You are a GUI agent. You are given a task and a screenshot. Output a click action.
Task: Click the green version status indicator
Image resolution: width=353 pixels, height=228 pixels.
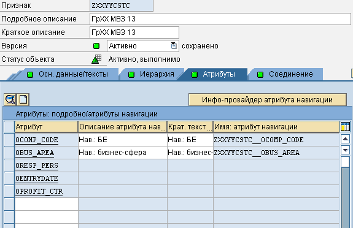[96, 46]
